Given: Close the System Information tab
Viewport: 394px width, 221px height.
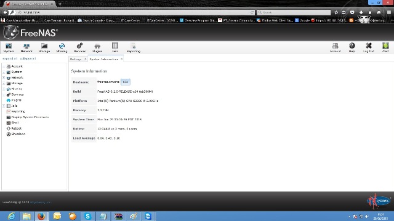Looking at the screenshot, I should (x=122, y=59).
